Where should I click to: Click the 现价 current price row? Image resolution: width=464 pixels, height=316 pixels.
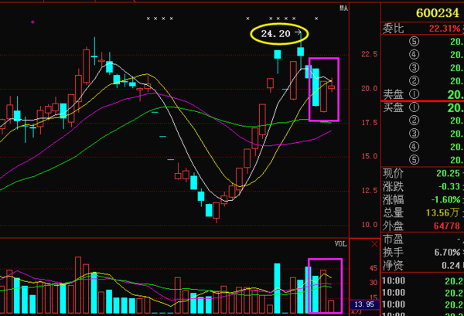(x=422, y=173)
